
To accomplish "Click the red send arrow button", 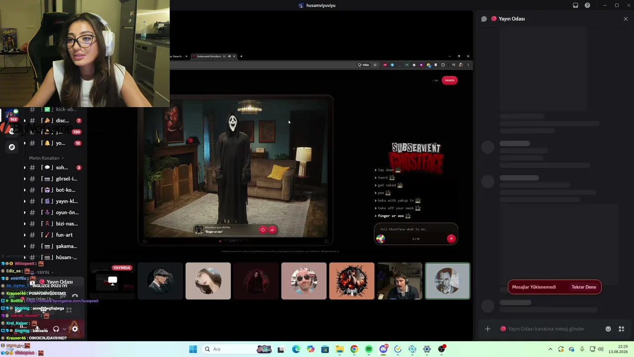I will point(451,238).
